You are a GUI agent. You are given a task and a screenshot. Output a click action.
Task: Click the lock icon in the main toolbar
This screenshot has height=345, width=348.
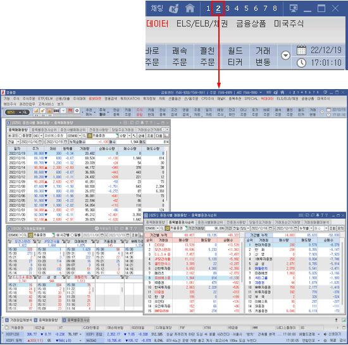(49, 111)
